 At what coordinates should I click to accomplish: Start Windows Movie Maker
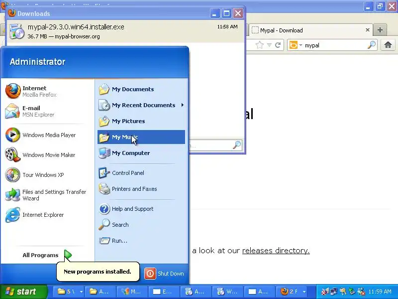click(48, 155)
